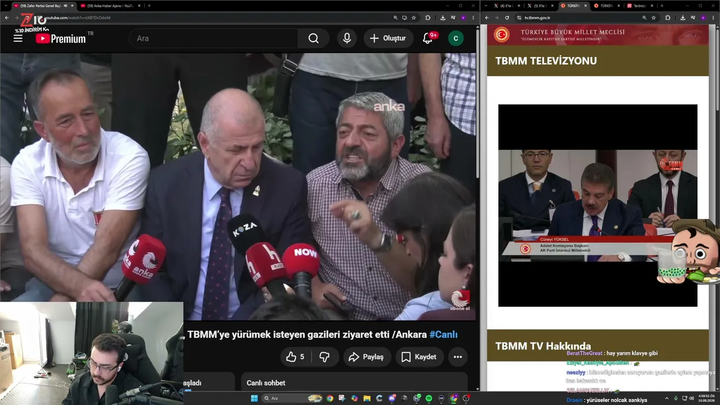Open a new tab in YouTube window
Viewport: 720px width, 405px height.
coord(149,6)
